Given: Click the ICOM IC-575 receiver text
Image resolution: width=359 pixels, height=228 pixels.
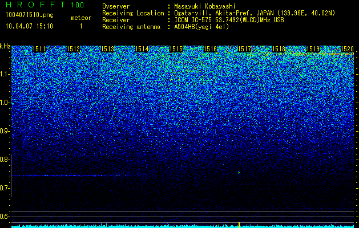Looking at the screenshot, I should [x=229, y=20].
